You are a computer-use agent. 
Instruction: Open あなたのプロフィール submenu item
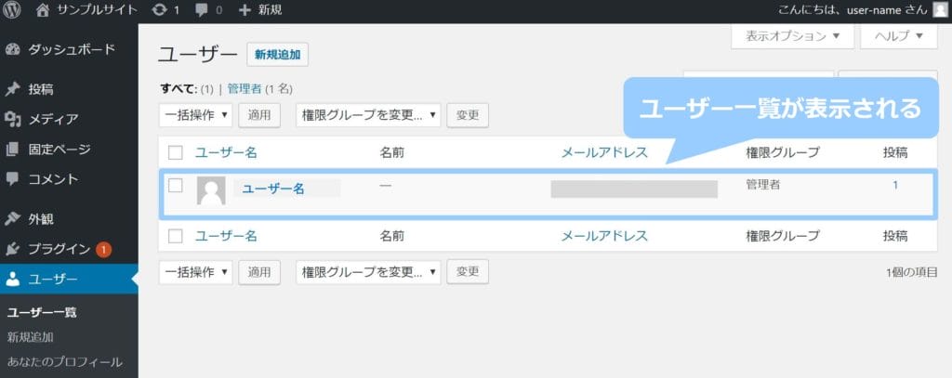[64, 361]
